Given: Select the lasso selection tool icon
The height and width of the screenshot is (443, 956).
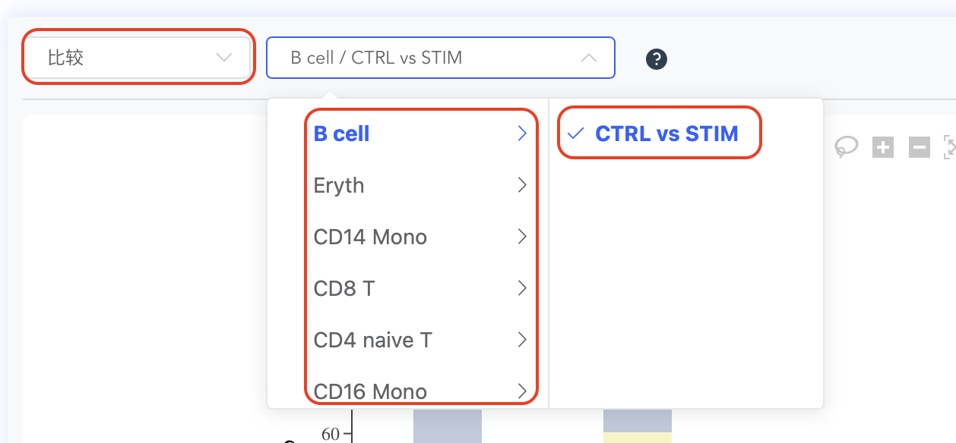Looking at the screenshot, I should pyautogui.click(x=846, y=146).
